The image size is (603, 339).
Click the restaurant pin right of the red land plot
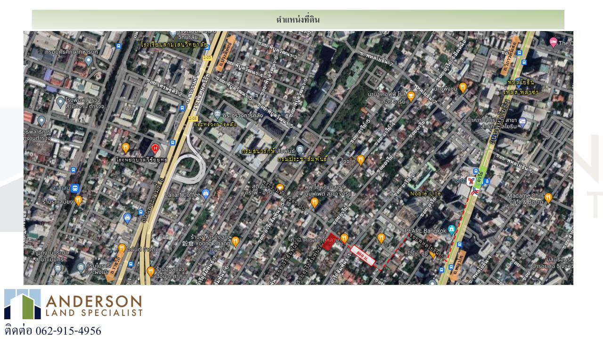(x=344, y=239)
